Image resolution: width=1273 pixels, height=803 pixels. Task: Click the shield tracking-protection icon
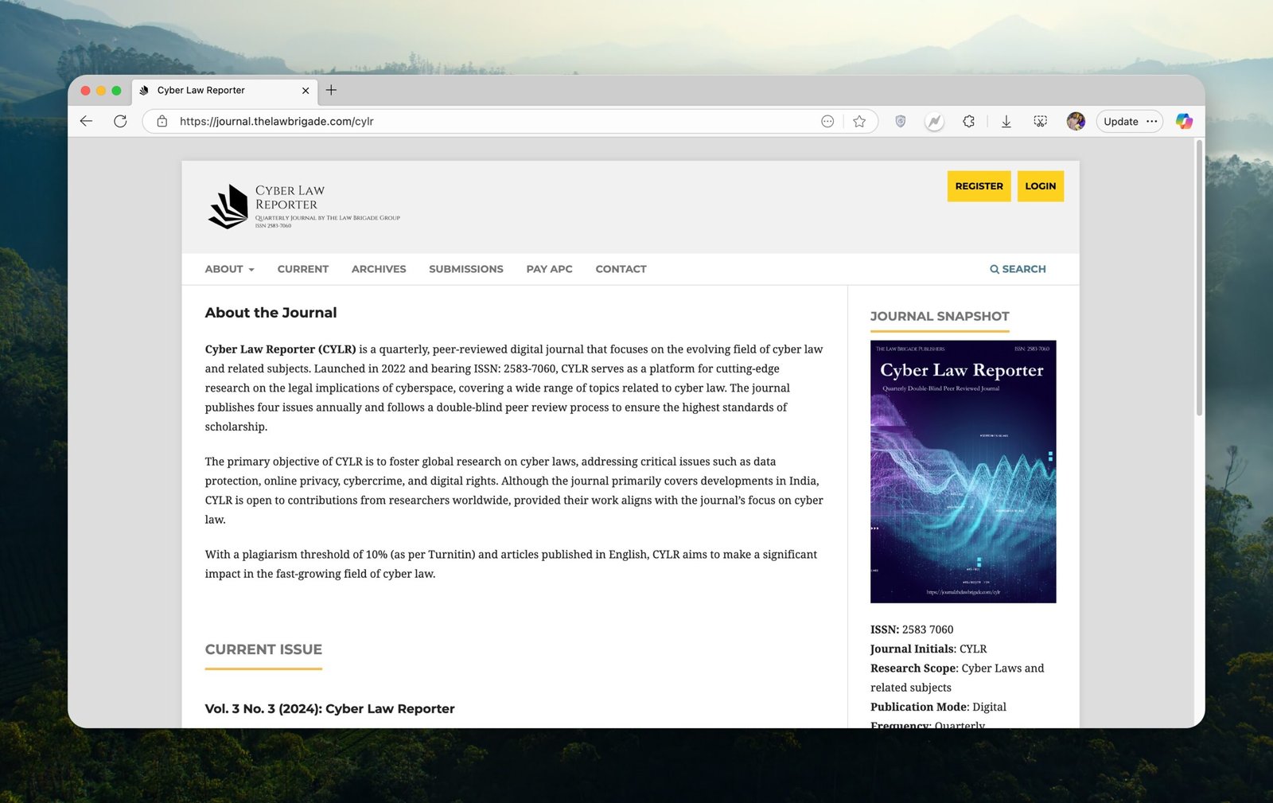tap(900, 121)
